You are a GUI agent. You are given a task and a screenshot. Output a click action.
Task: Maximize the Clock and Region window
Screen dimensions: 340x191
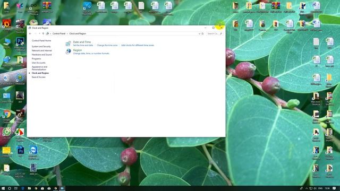[214, 28]
